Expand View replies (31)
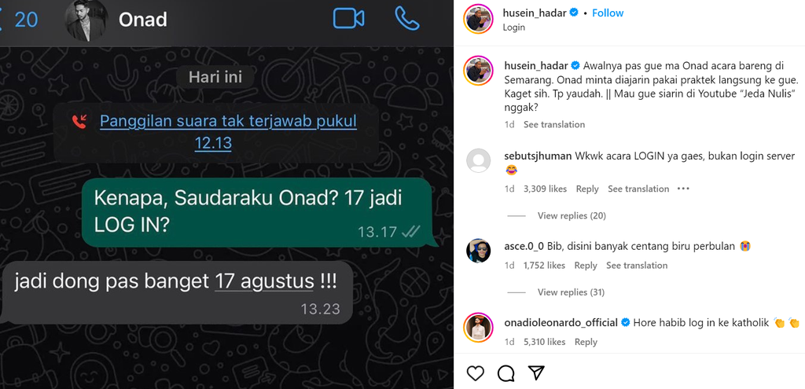This screenshot has width=805, height=389. 571,292
